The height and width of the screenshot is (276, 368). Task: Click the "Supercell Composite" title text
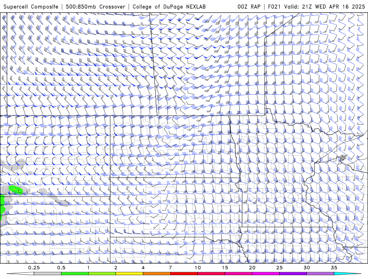click(x=31, y=7)
